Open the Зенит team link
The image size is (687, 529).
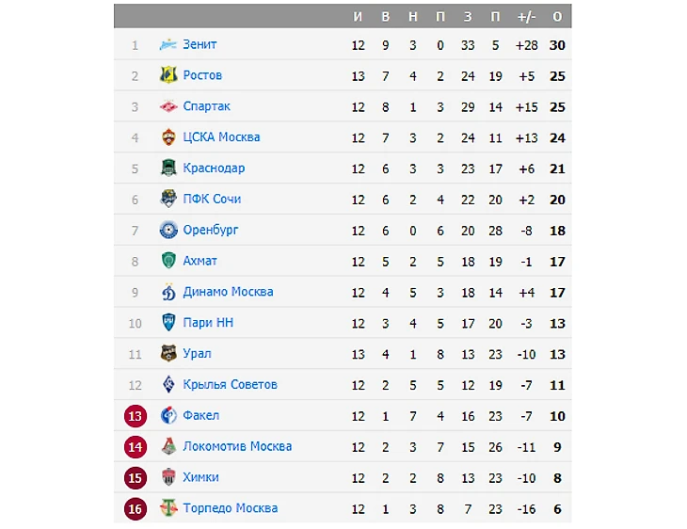point(200,44)
